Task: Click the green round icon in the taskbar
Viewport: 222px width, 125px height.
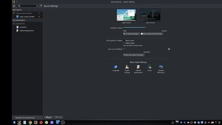Action: (x=46, y=123)
